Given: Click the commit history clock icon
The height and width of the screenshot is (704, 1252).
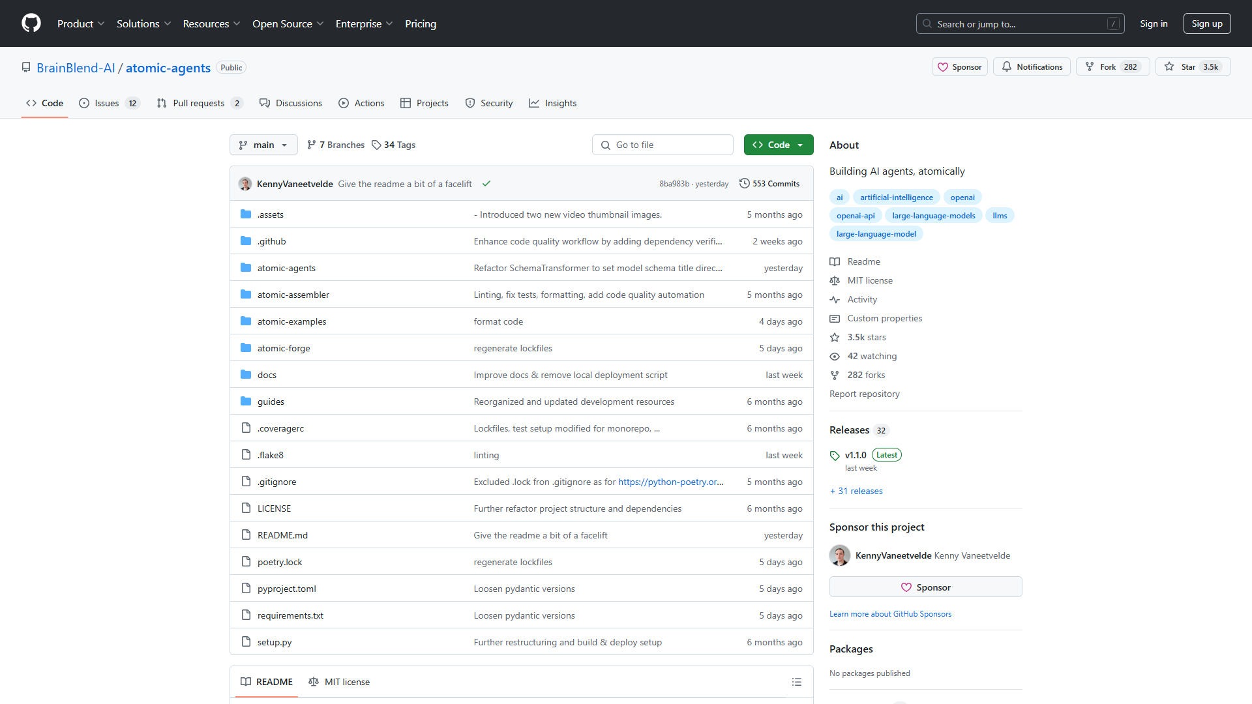Looking at the screenshot, I should (744, 184).
